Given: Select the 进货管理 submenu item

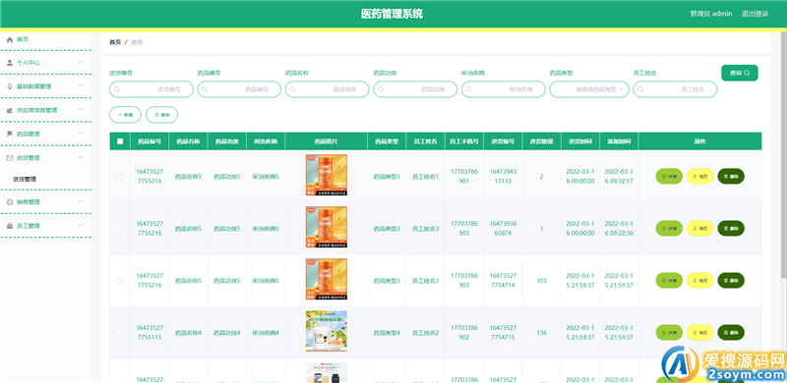Looking at the screenshot, I should (25, 179).
